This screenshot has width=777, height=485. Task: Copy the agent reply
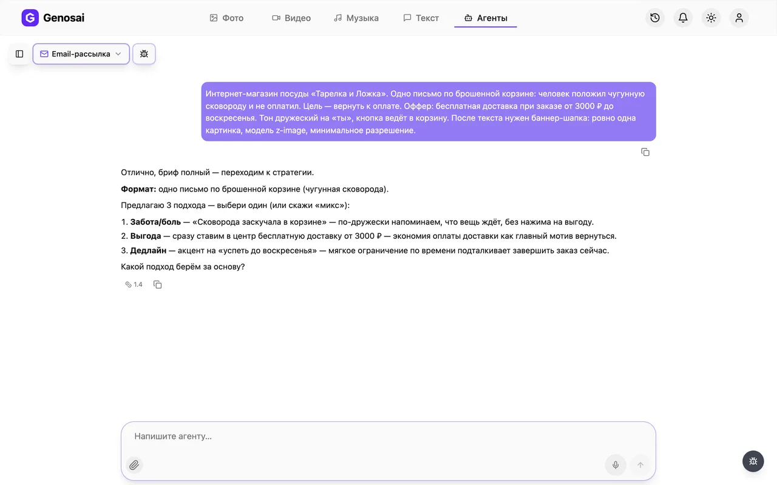click(158, 284)
